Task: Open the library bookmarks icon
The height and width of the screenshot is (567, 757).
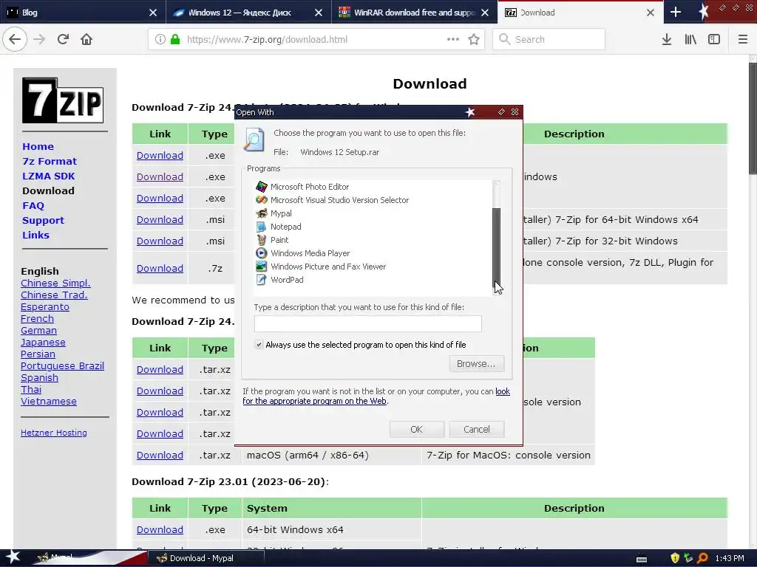Action: point(690,39)
